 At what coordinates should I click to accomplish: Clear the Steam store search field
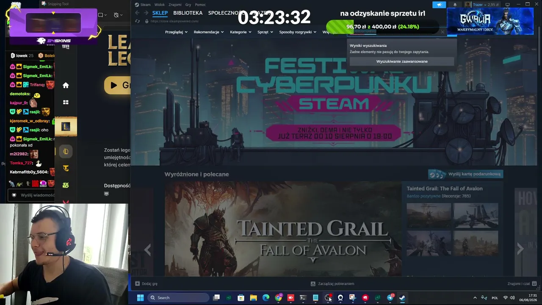pos(442,32)
